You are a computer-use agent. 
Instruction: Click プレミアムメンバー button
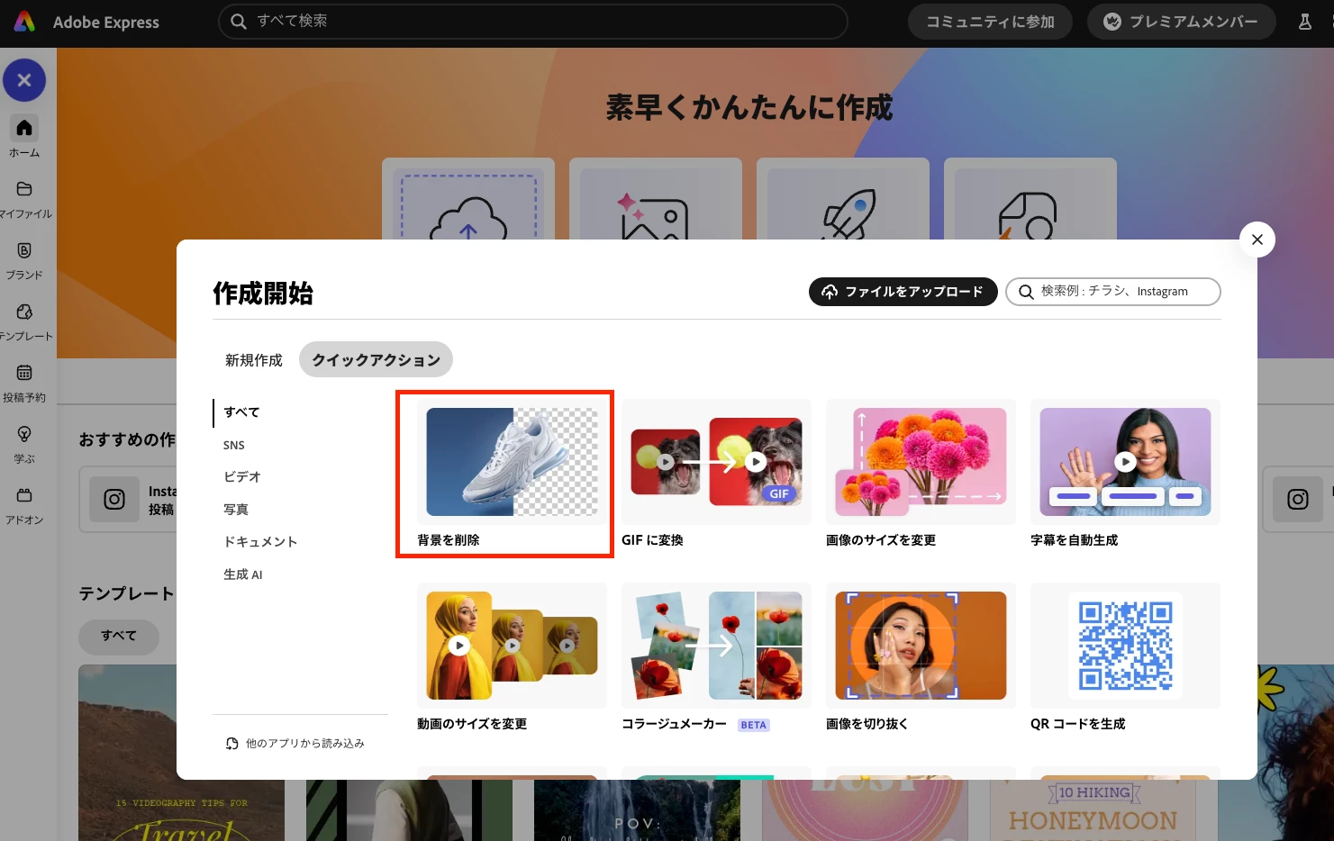point(1181,22)
